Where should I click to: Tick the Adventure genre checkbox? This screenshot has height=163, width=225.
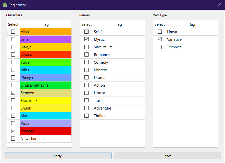coord(86,108)
